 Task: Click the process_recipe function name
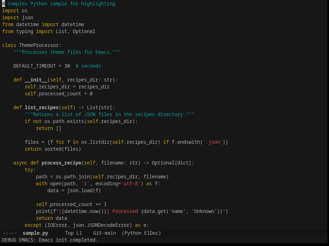[61, 163]
